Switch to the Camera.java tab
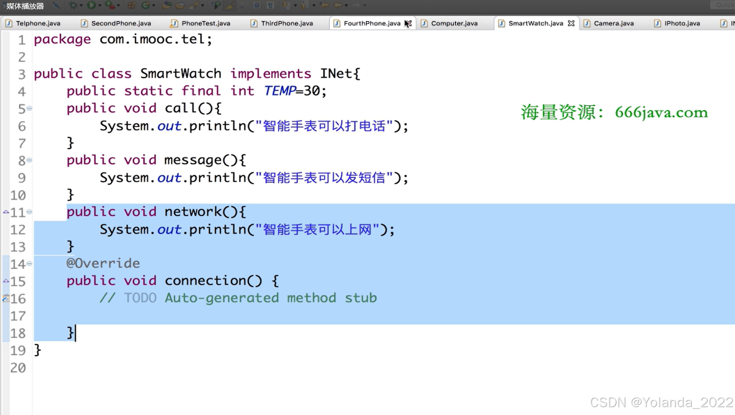 point(609,23)
